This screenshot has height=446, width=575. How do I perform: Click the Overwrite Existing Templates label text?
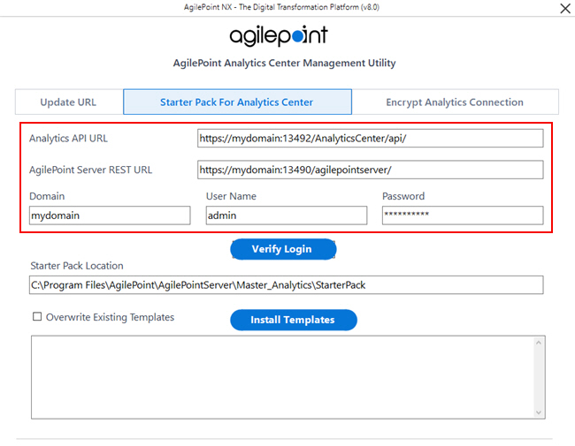tap(110, 317)
